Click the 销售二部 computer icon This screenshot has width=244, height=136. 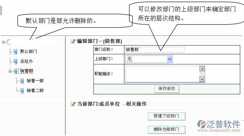click(22, 91)
